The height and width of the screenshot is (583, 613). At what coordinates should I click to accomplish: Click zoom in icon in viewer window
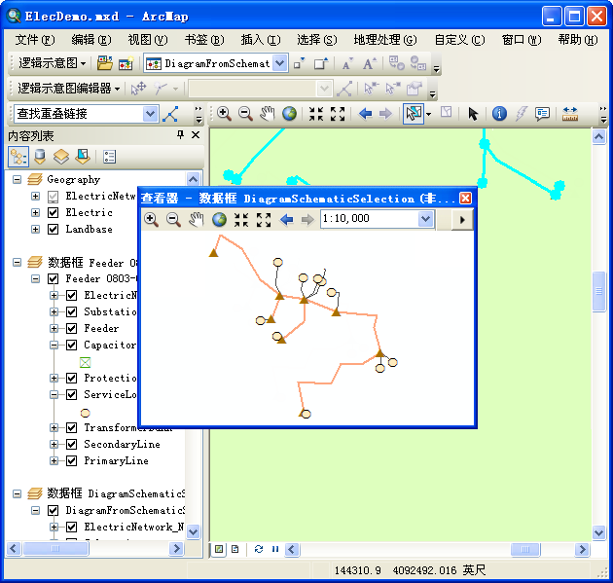[x=152, y=220]
